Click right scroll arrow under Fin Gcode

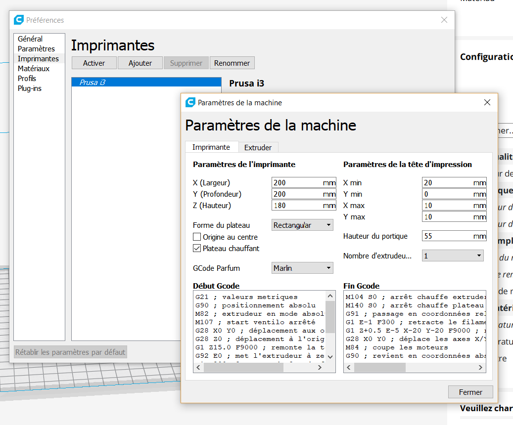pos(480,368)
